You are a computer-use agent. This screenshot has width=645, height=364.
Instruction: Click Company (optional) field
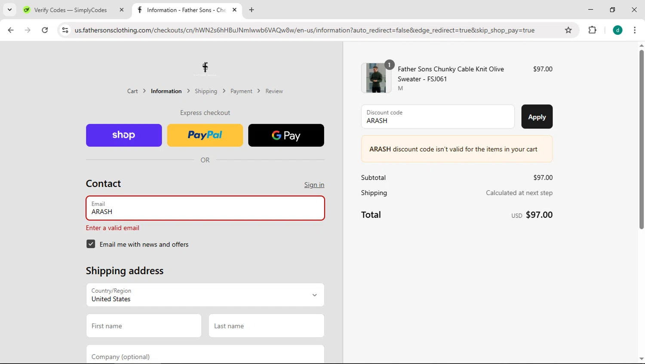205,355
